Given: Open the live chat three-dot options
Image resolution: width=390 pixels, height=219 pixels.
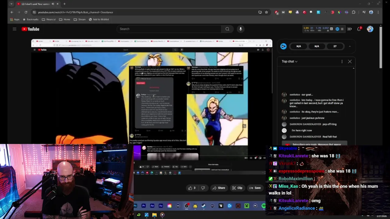Looking at the screenshot, I should [342, 61].
